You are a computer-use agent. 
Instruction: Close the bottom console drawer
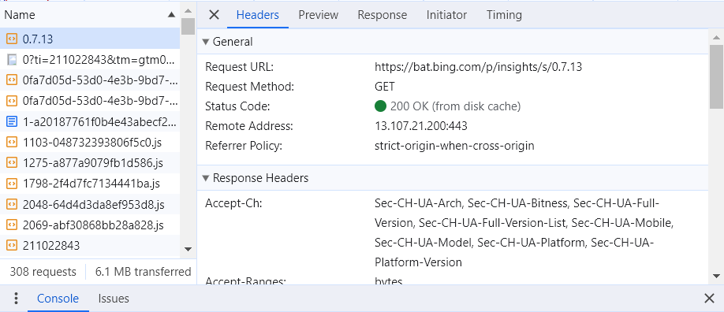coord(709,299)
